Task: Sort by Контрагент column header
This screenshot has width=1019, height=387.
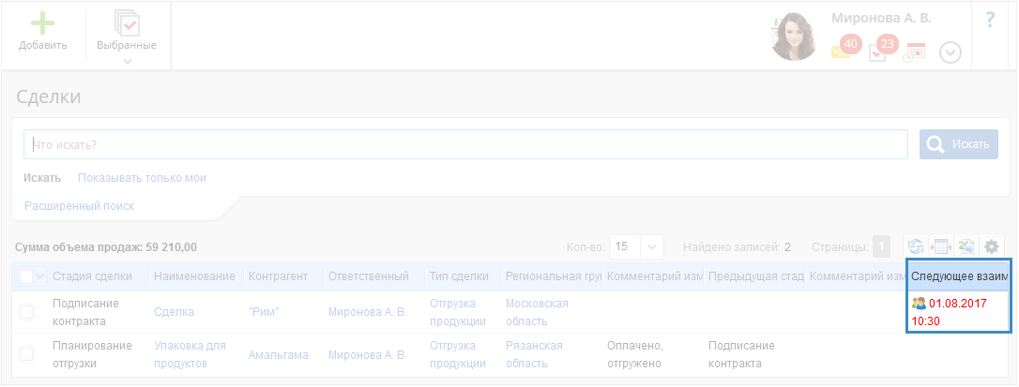Action: [x=278, y=276]
